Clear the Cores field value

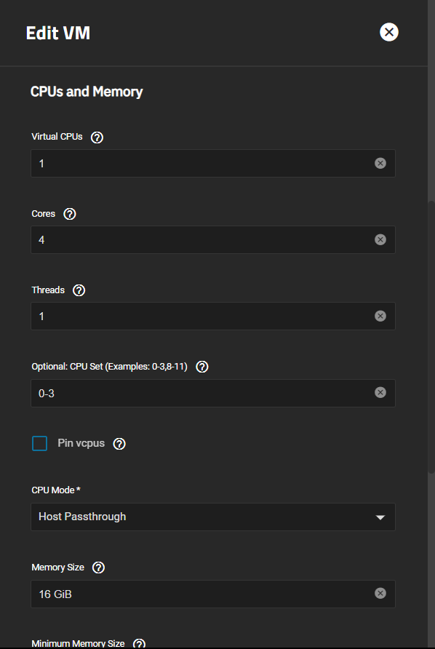coord(380,239)
